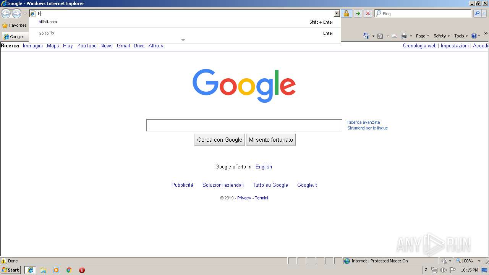Click the status bar warning icon beside Done
The width and height of the screenshot is (489, 275).
(x=4, y=261)
